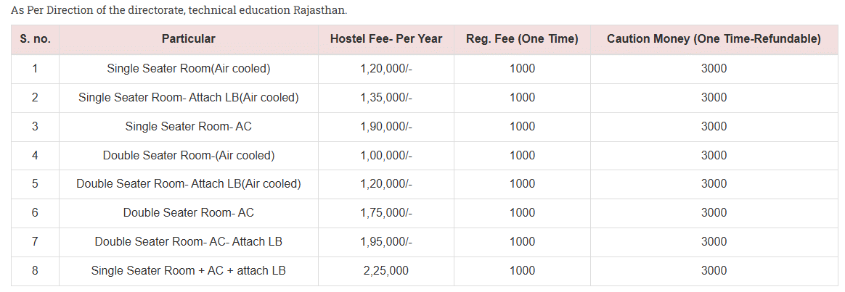Select 'Single Seater Room- Attach LB(Air cooled)' cell
The width and height of the screenshot is (845, 292).
(x=188, y=98)
